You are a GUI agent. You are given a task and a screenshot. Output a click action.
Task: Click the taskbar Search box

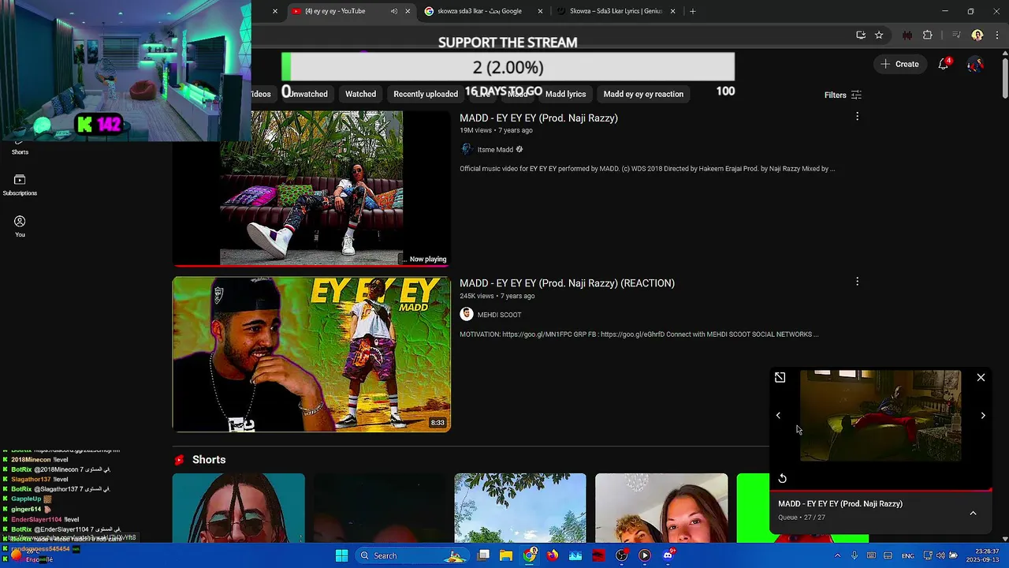(411, 555)
